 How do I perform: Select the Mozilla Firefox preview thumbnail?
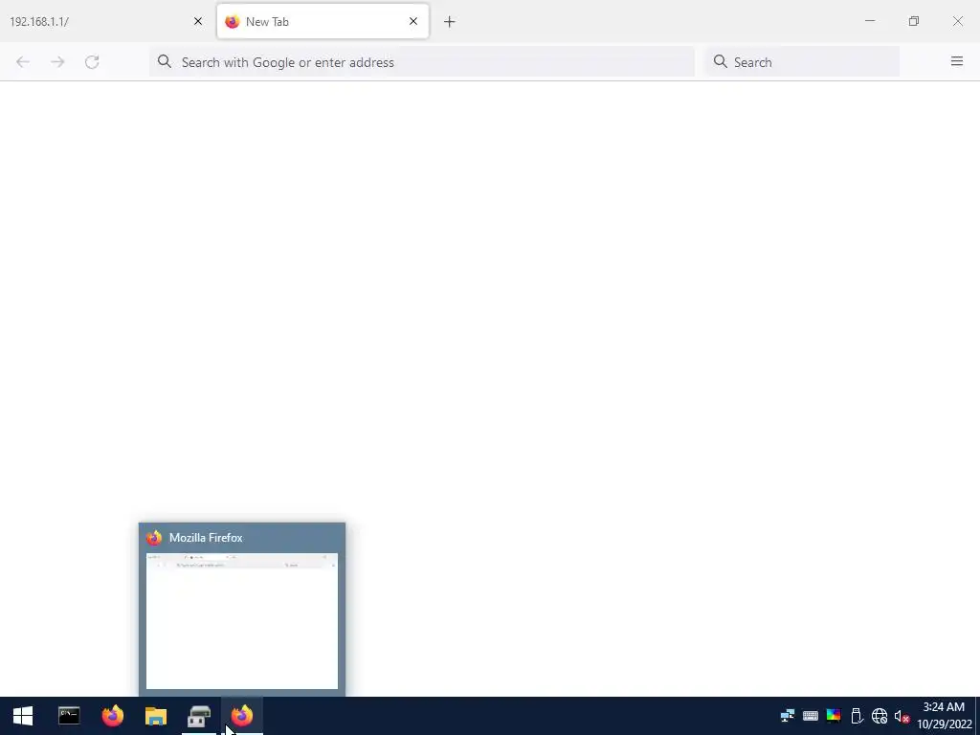point(242,620)
